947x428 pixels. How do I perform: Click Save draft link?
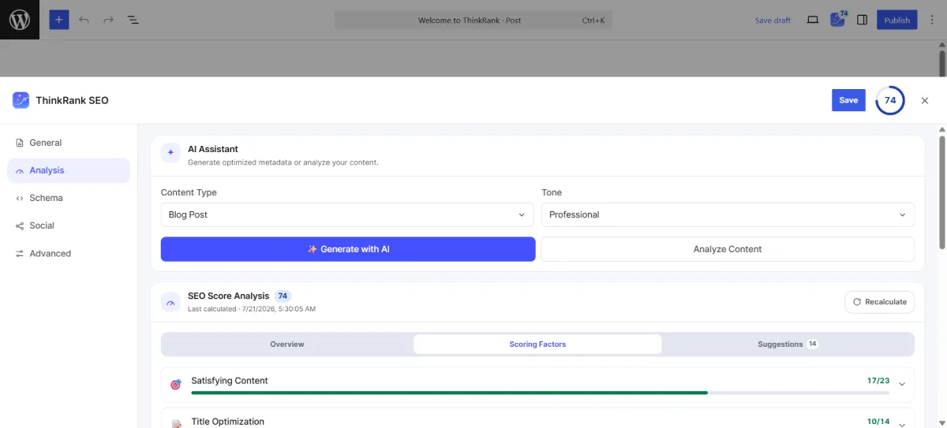click(x=773, y=20)
